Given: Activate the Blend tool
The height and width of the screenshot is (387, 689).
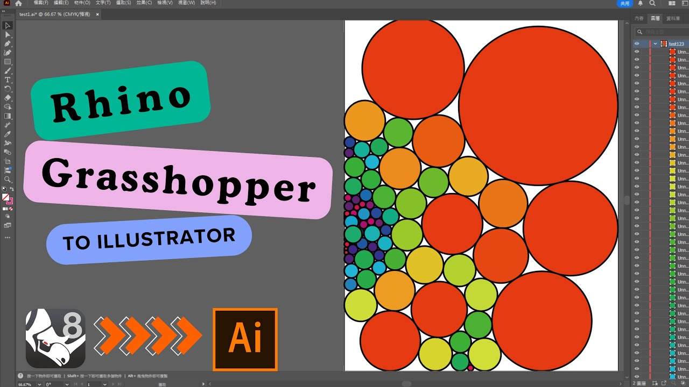Looking at the screenshot, I should coord(8,152).
